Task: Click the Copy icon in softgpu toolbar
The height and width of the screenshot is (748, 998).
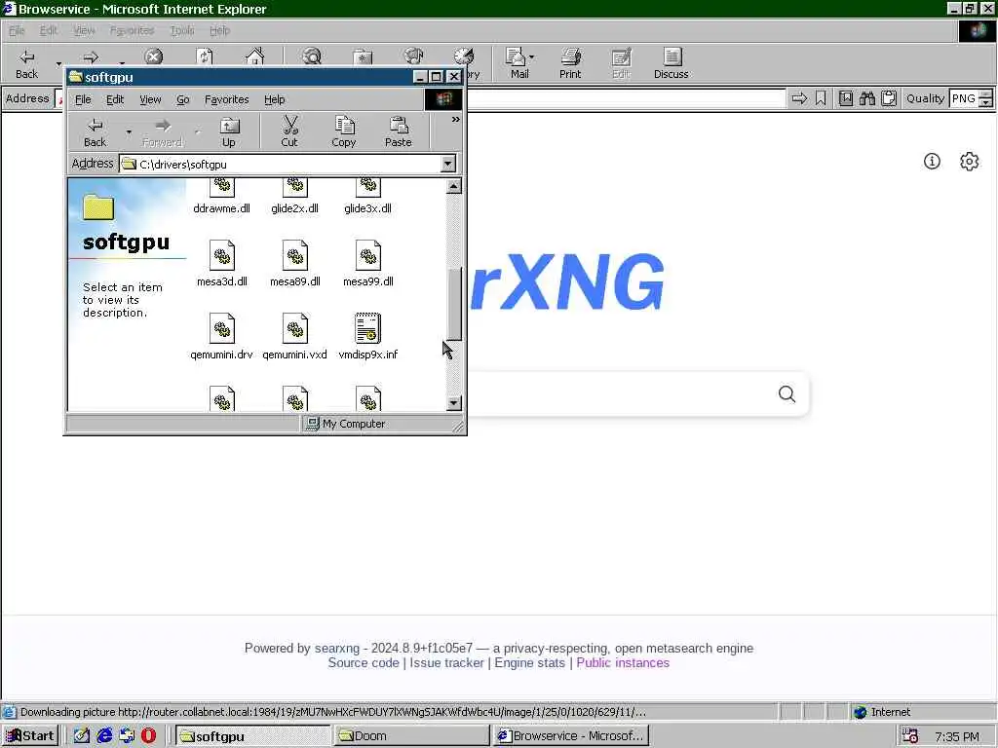Action: [x=344, y=132]
